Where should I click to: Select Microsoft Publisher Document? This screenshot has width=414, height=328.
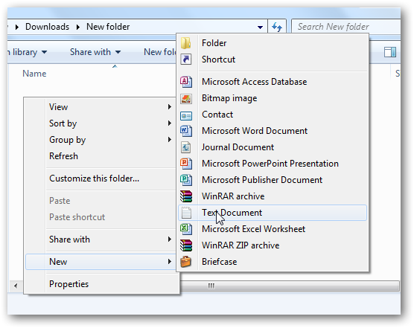click(x=273, y=180)
